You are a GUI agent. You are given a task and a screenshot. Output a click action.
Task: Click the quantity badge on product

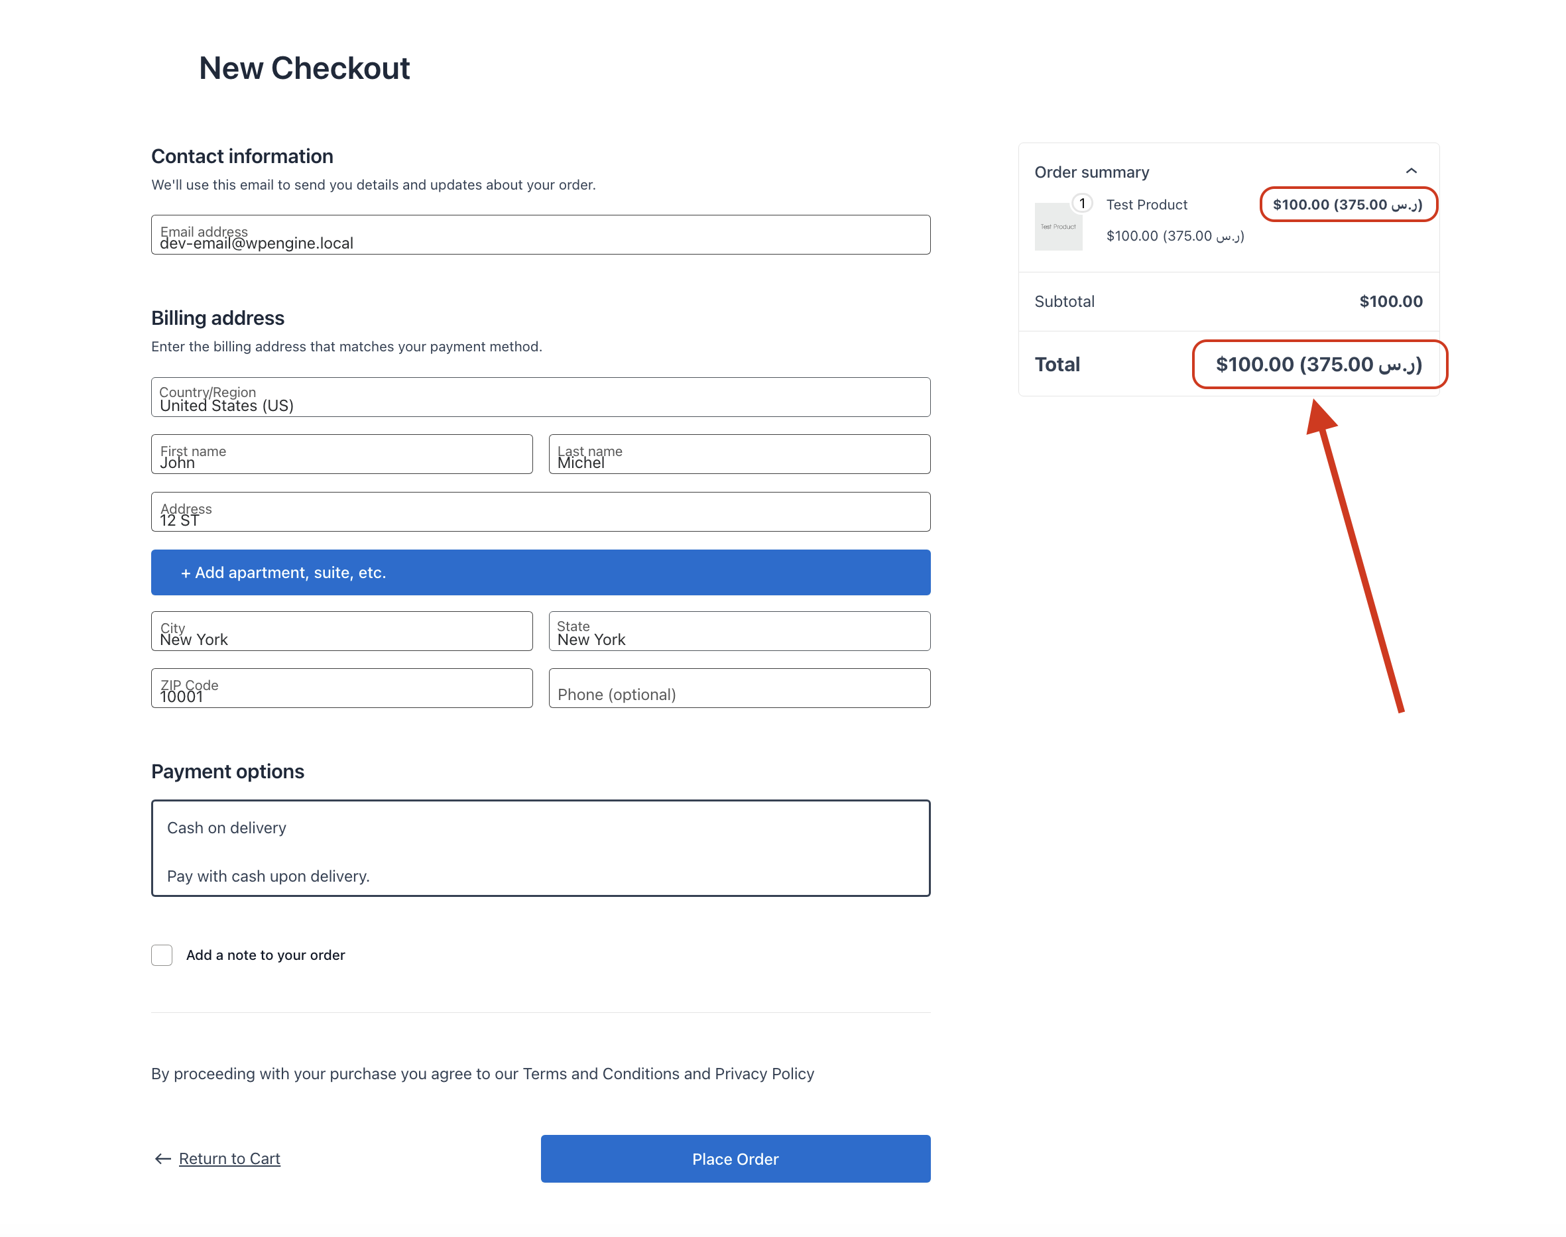(1082, 204)
